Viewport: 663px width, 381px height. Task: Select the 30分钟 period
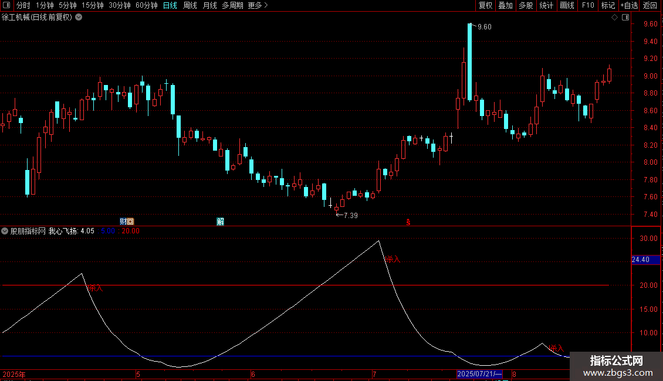pos(120,5)
